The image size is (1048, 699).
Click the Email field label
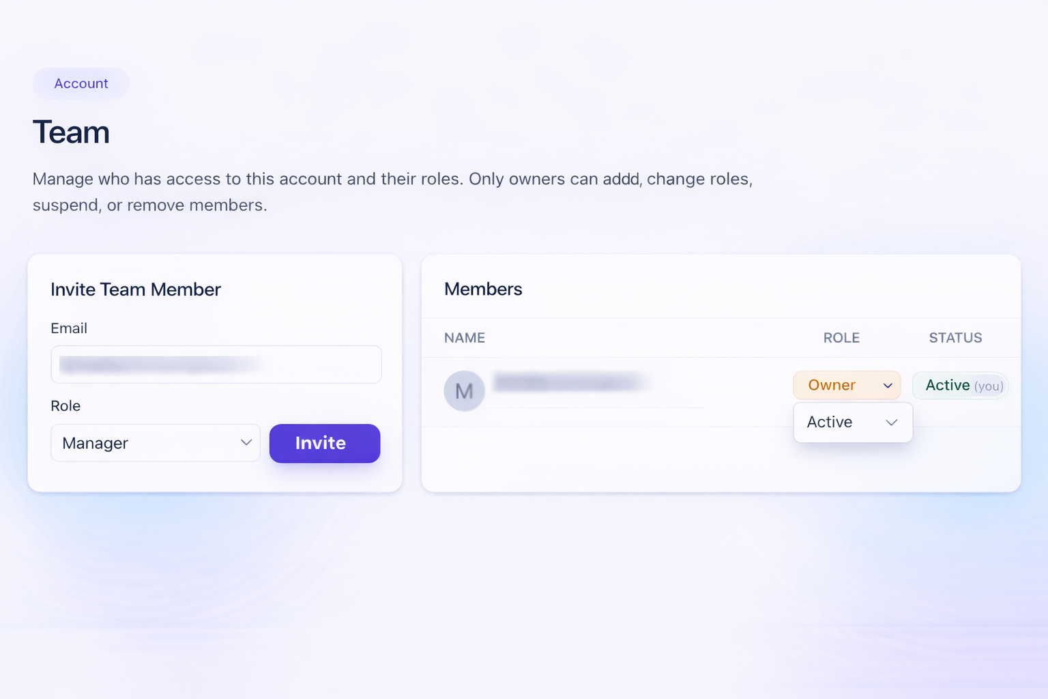(x=69, y=328)
